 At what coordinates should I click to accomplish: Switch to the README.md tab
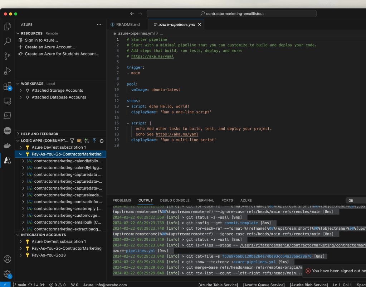coord(128,24)
